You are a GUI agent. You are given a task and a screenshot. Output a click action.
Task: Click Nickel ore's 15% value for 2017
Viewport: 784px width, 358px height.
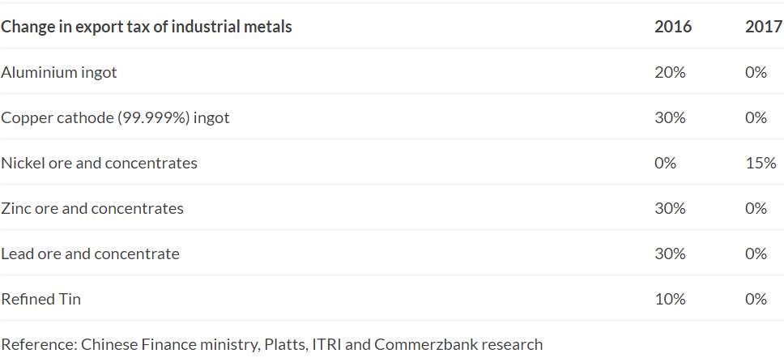759,163
